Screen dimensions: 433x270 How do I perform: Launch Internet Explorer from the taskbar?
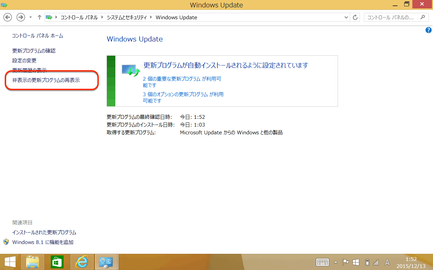pyautogui.click(x=82, y=262)
